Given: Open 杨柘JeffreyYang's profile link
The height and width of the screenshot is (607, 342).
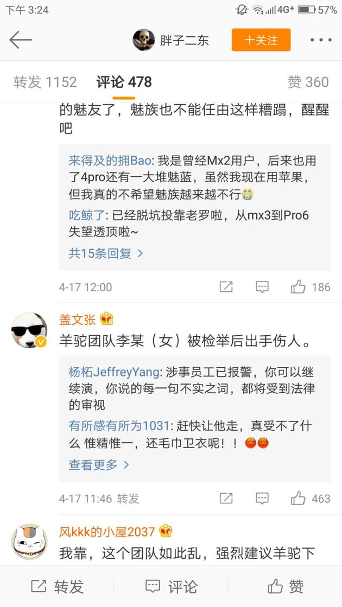Looking at the screenshot, I should 114,373.
